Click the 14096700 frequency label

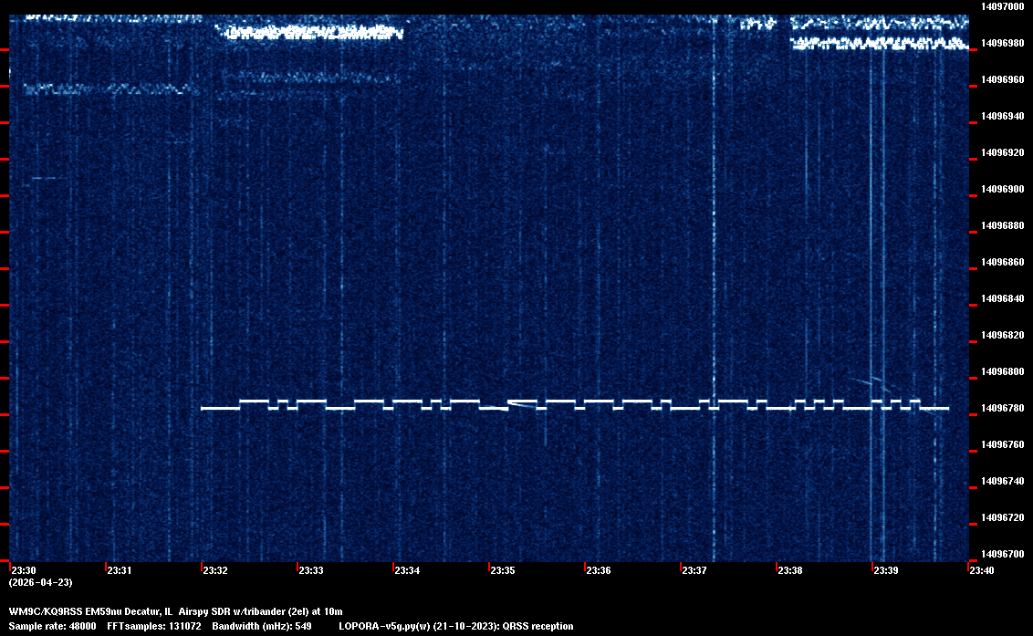[x=1002, y=554]
